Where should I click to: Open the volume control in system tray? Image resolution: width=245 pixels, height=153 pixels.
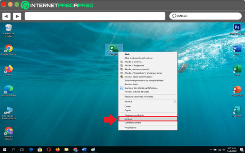[224, 150]
